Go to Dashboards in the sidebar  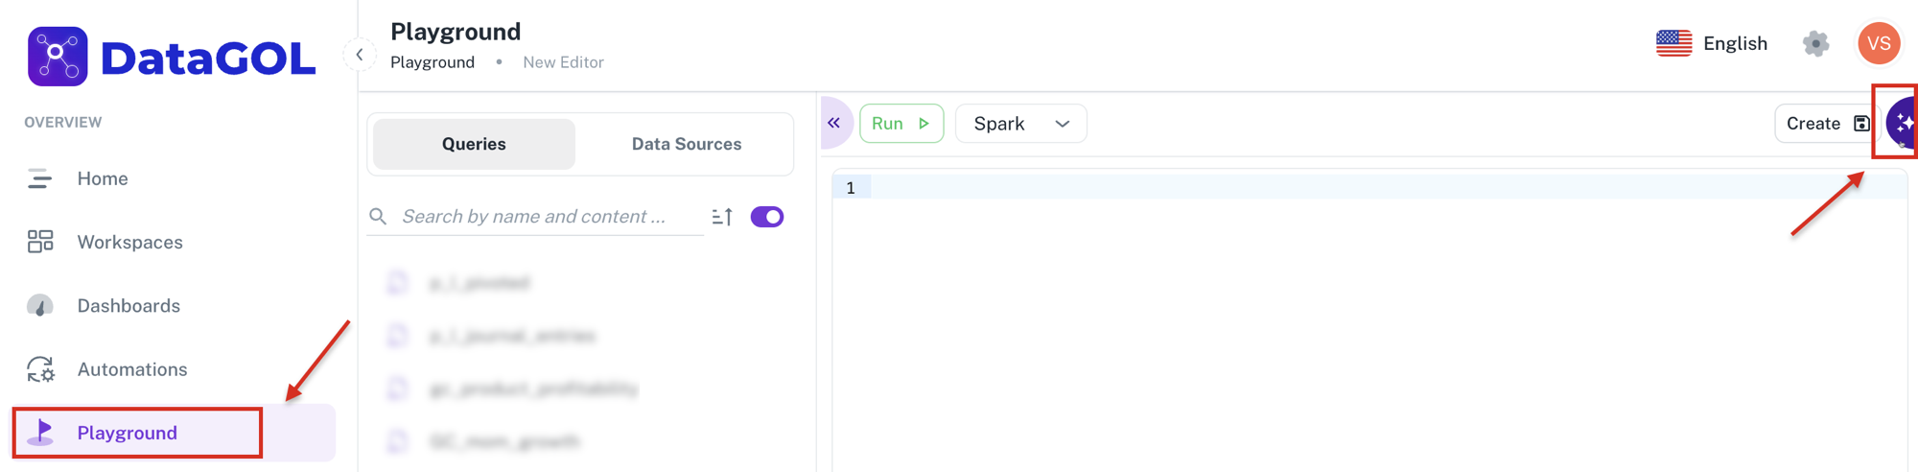129,305
